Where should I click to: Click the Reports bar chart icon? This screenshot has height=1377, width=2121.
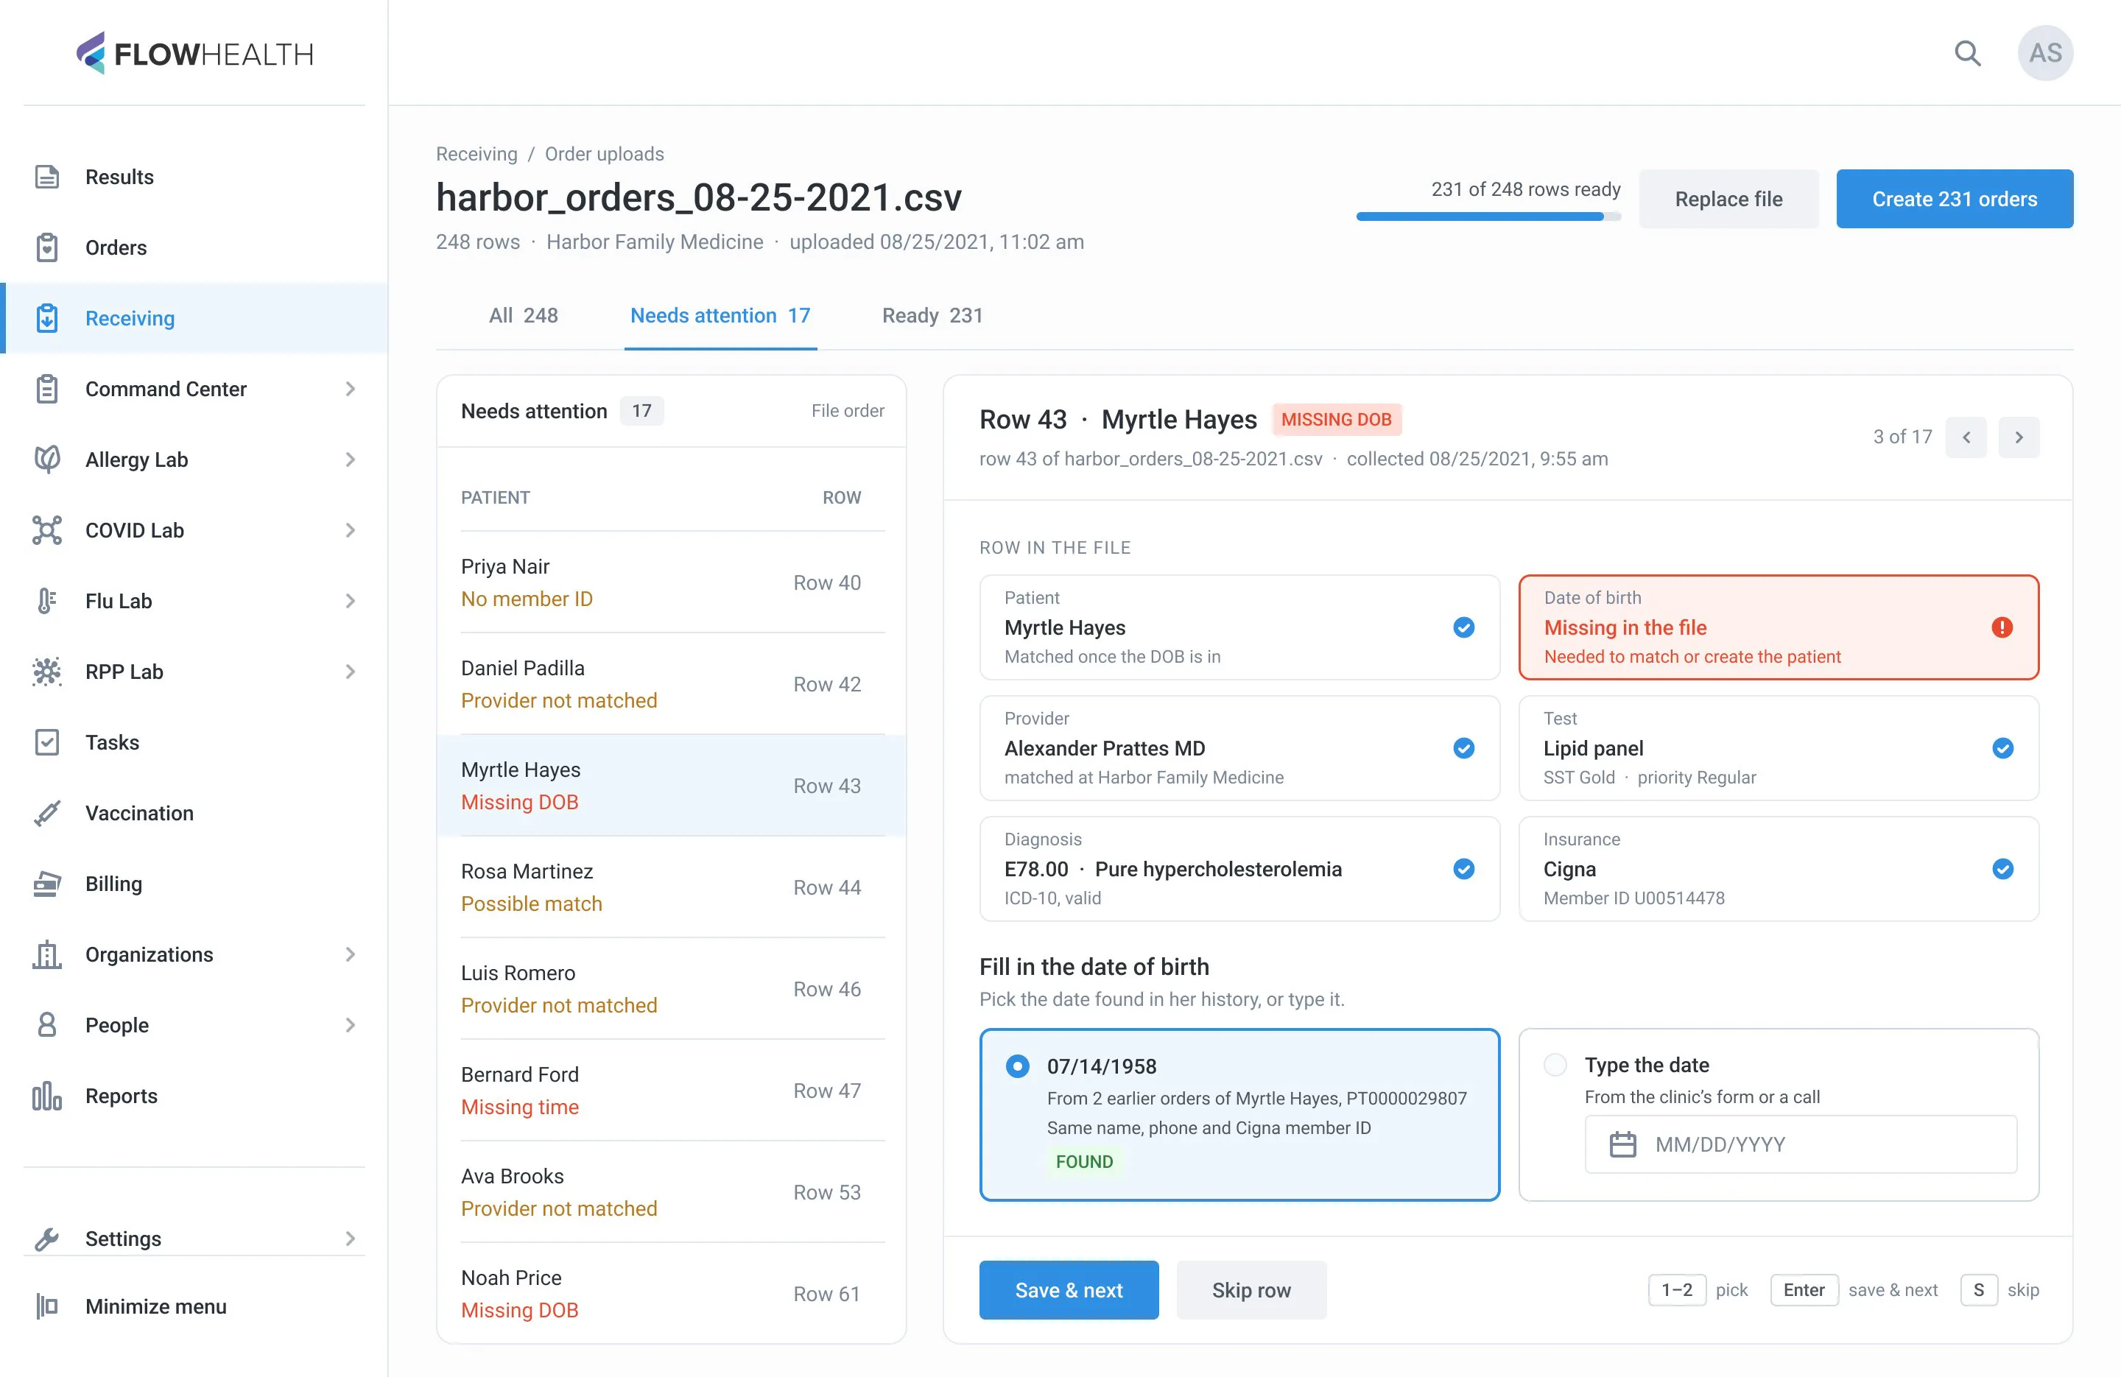(47, 1096)
